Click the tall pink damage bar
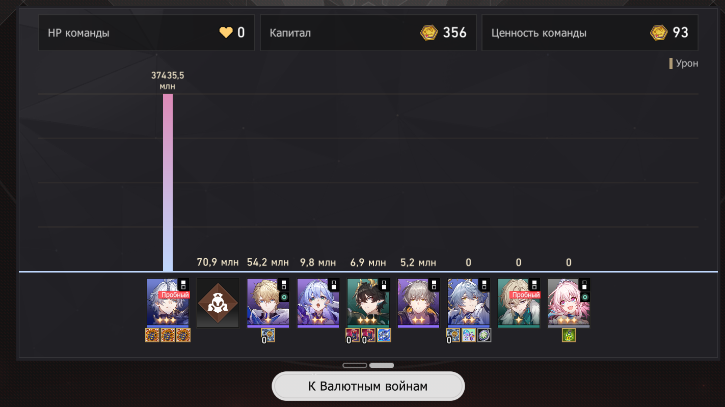Image resolution: width=725 pixels, height=407 pixels. [168, 182]
